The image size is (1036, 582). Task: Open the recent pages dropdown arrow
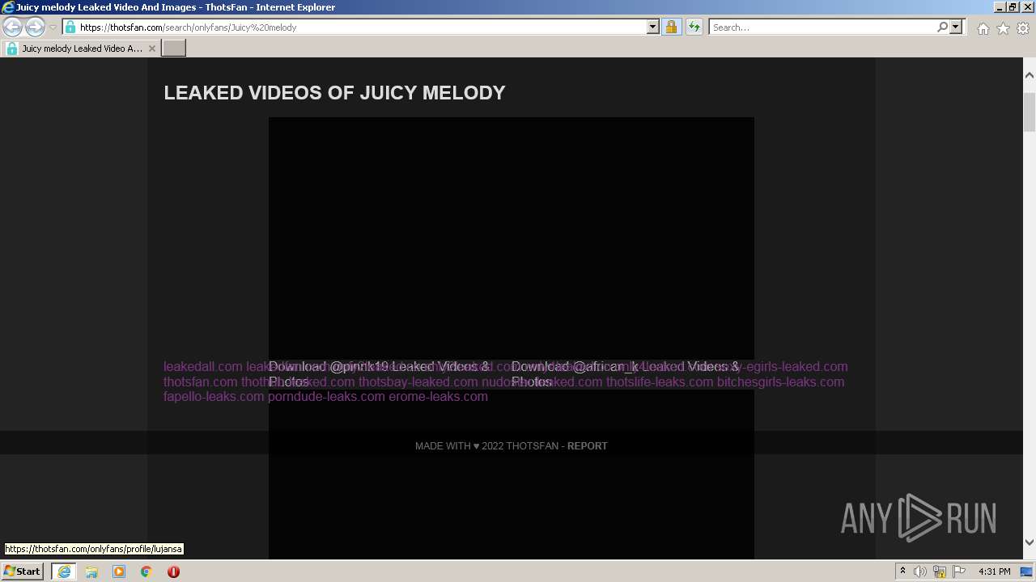pos(53,27)
